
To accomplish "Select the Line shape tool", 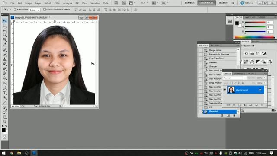I will pos(5,102).
